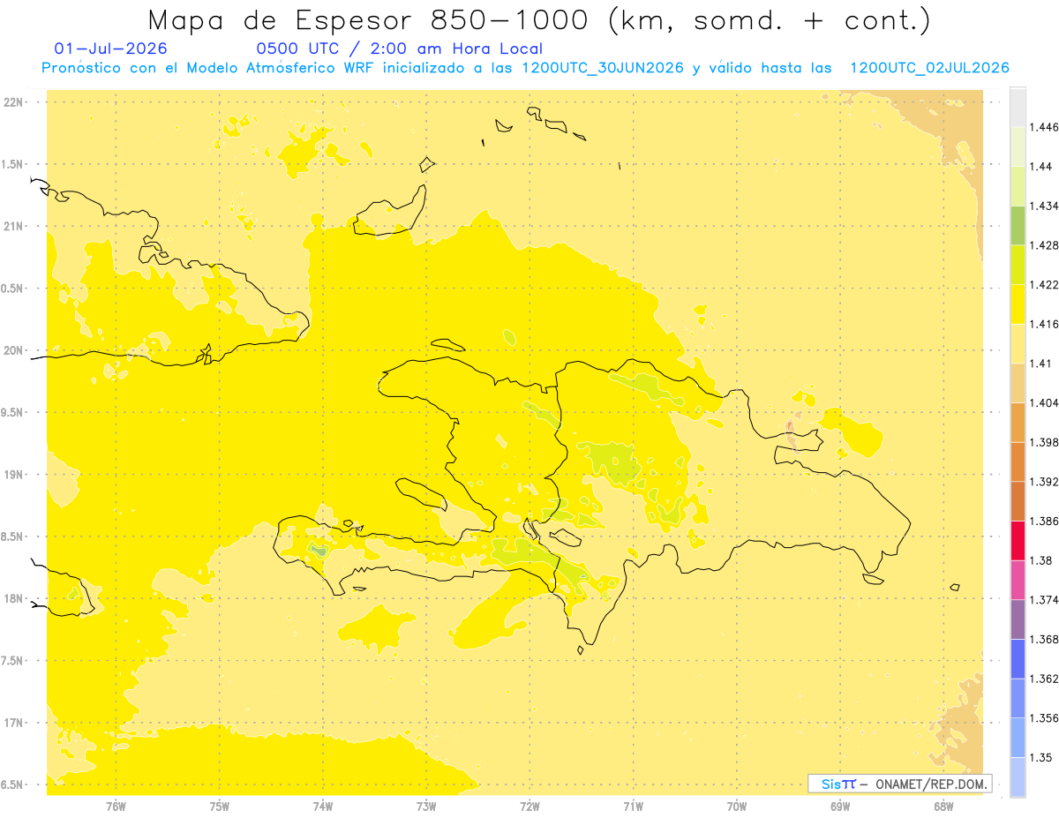Click the latitude label '6.5N'

pyautogui.click(x=11, y=784)
